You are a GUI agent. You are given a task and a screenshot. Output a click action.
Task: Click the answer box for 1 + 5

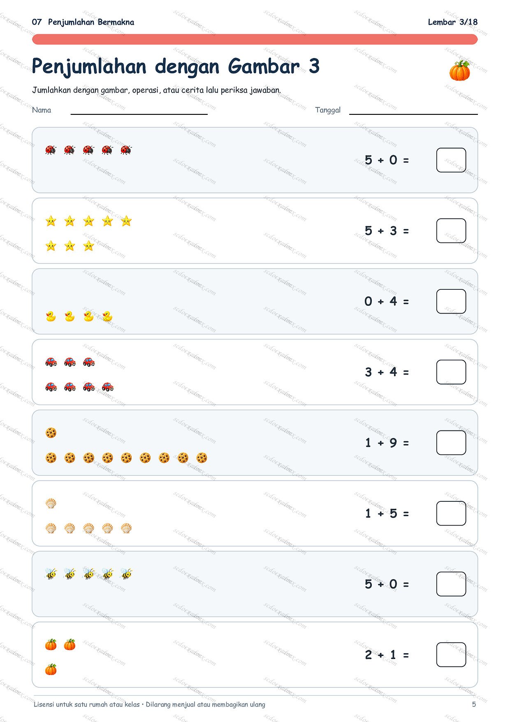(451, 513)
